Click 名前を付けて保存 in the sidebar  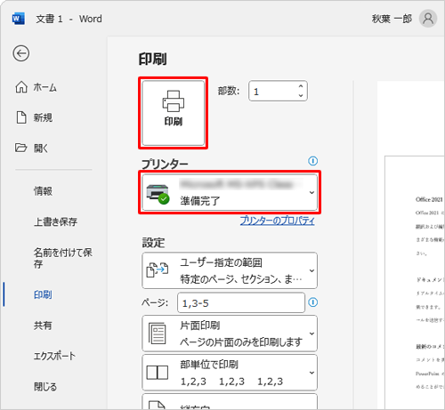(63, 258)
